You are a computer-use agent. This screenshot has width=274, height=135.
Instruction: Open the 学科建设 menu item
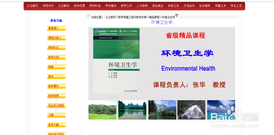tap(111, 6)
